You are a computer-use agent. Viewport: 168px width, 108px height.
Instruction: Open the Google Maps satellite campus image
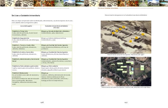point(126,72)
